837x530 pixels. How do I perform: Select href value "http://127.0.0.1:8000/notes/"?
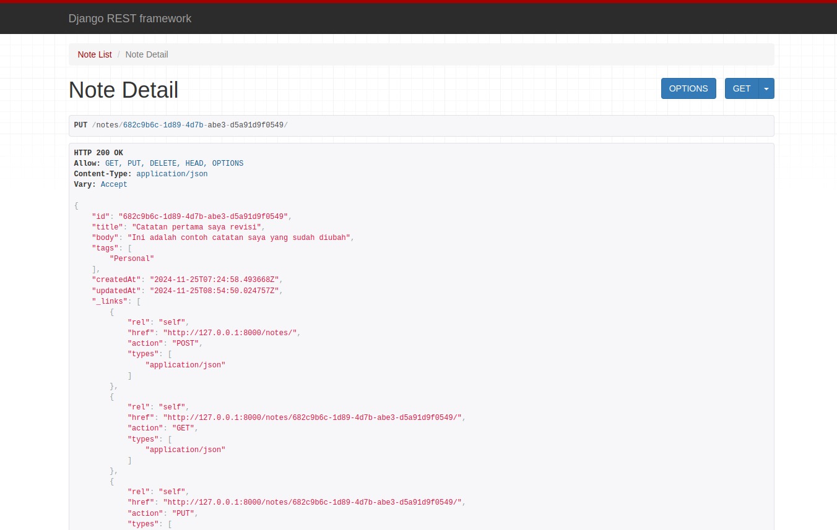(230, 333)
